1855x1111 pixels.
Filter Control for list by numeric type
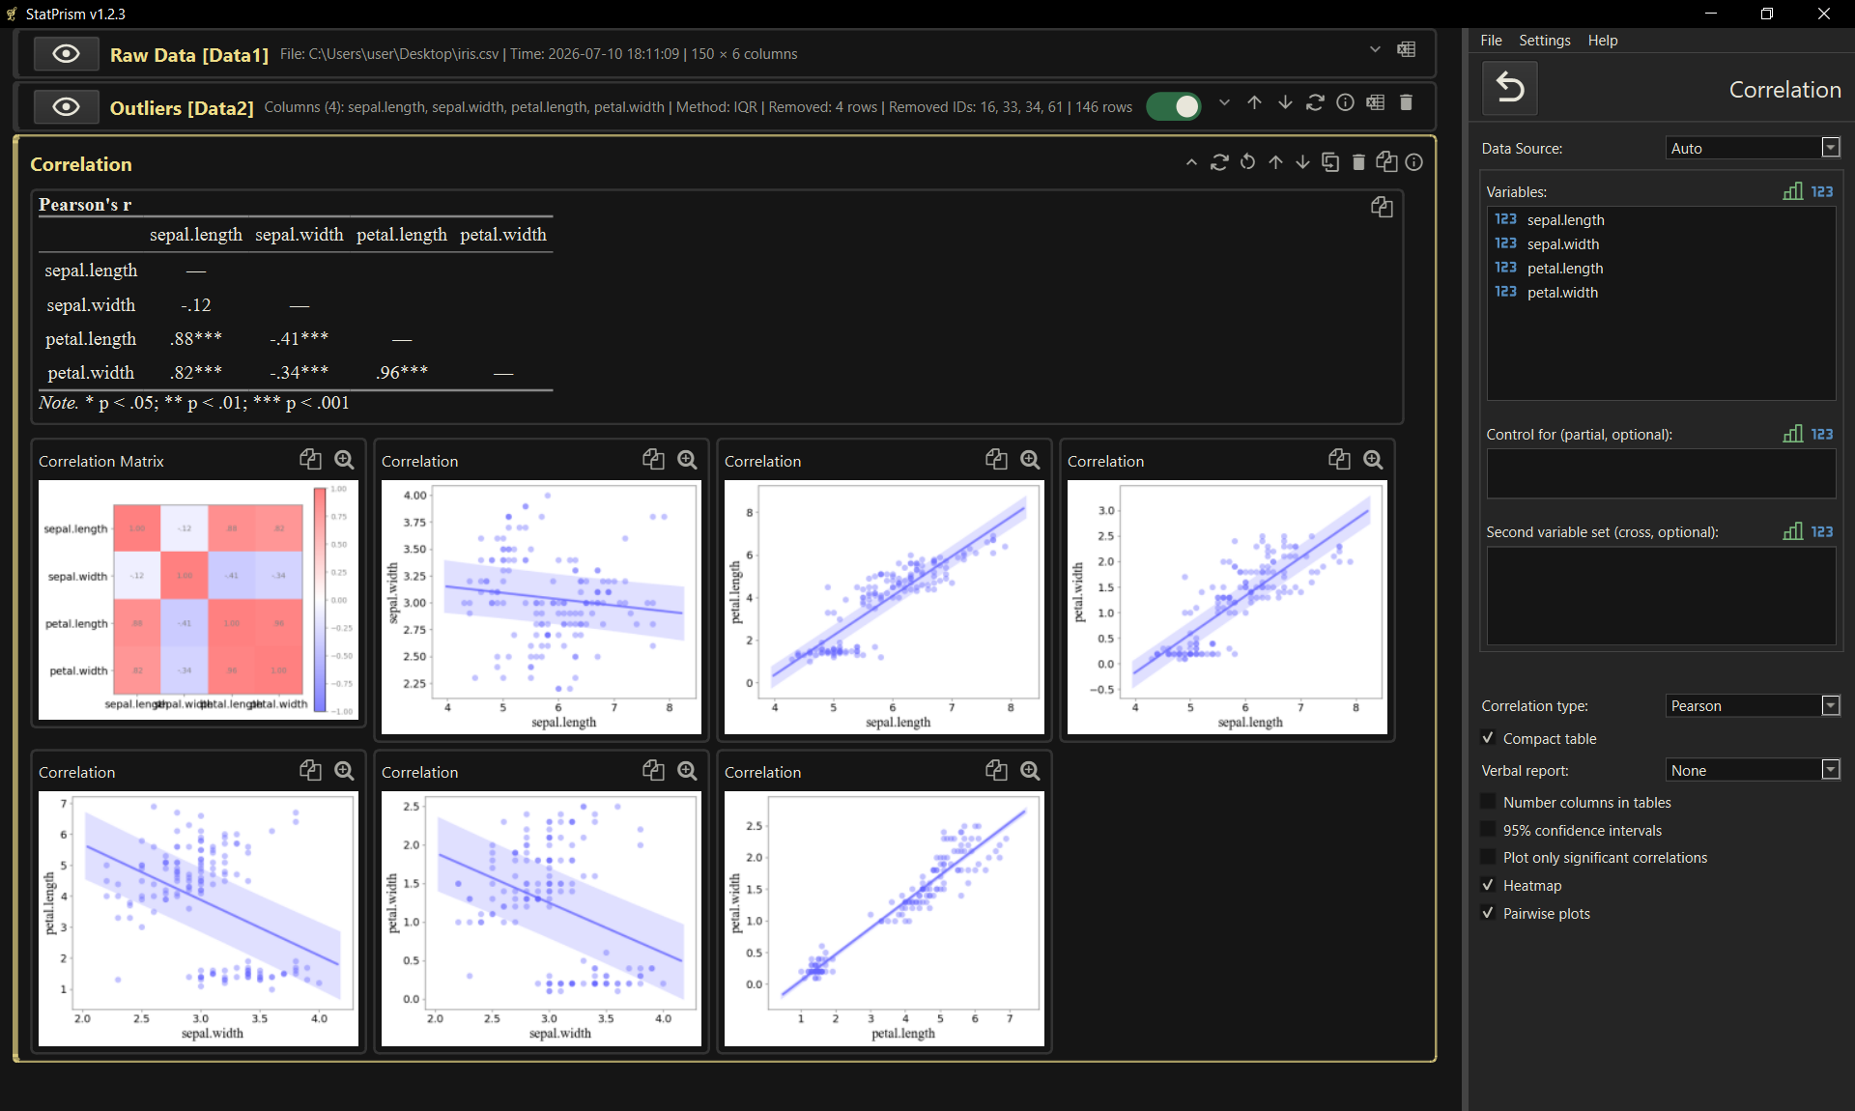[1822, 434]
